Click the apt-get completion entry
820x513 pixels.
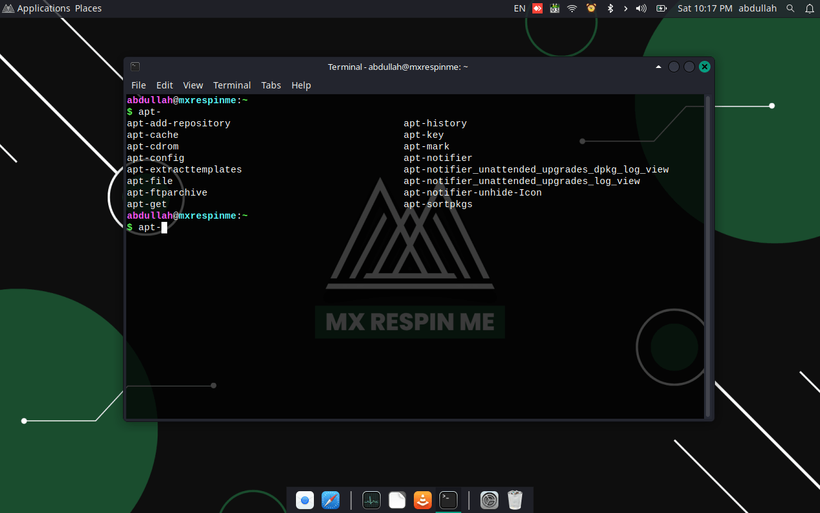click(147, 205)
